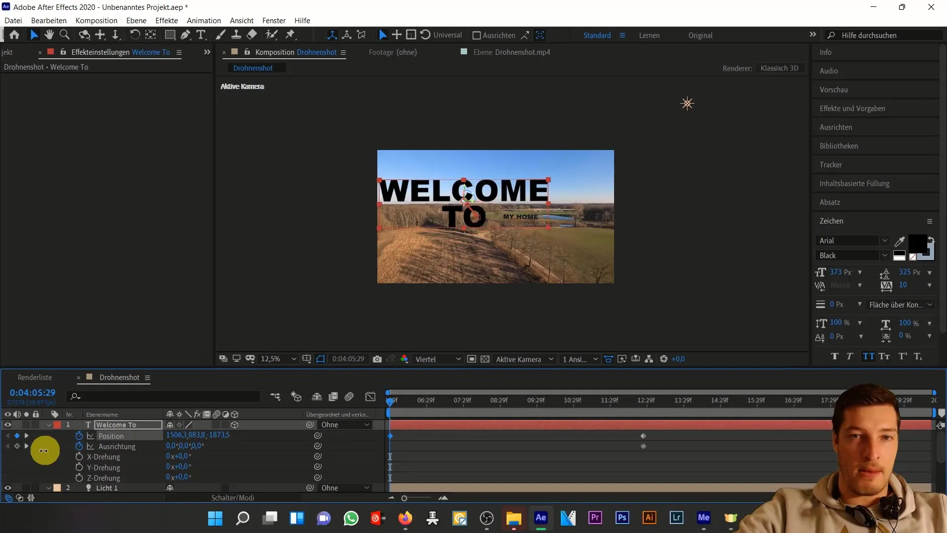Image resolution: width=947 pixels, height=533 pixels.
Task: Open the 1 Ansi... view layout dropdown
Action: [x=580, y=359]
